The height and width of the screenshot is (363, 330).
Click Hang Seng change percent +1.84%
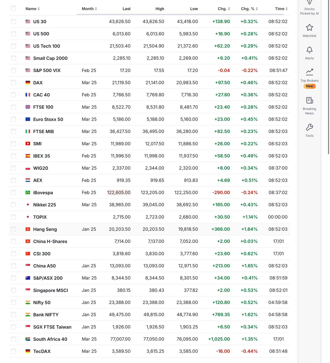pos(250,229)
